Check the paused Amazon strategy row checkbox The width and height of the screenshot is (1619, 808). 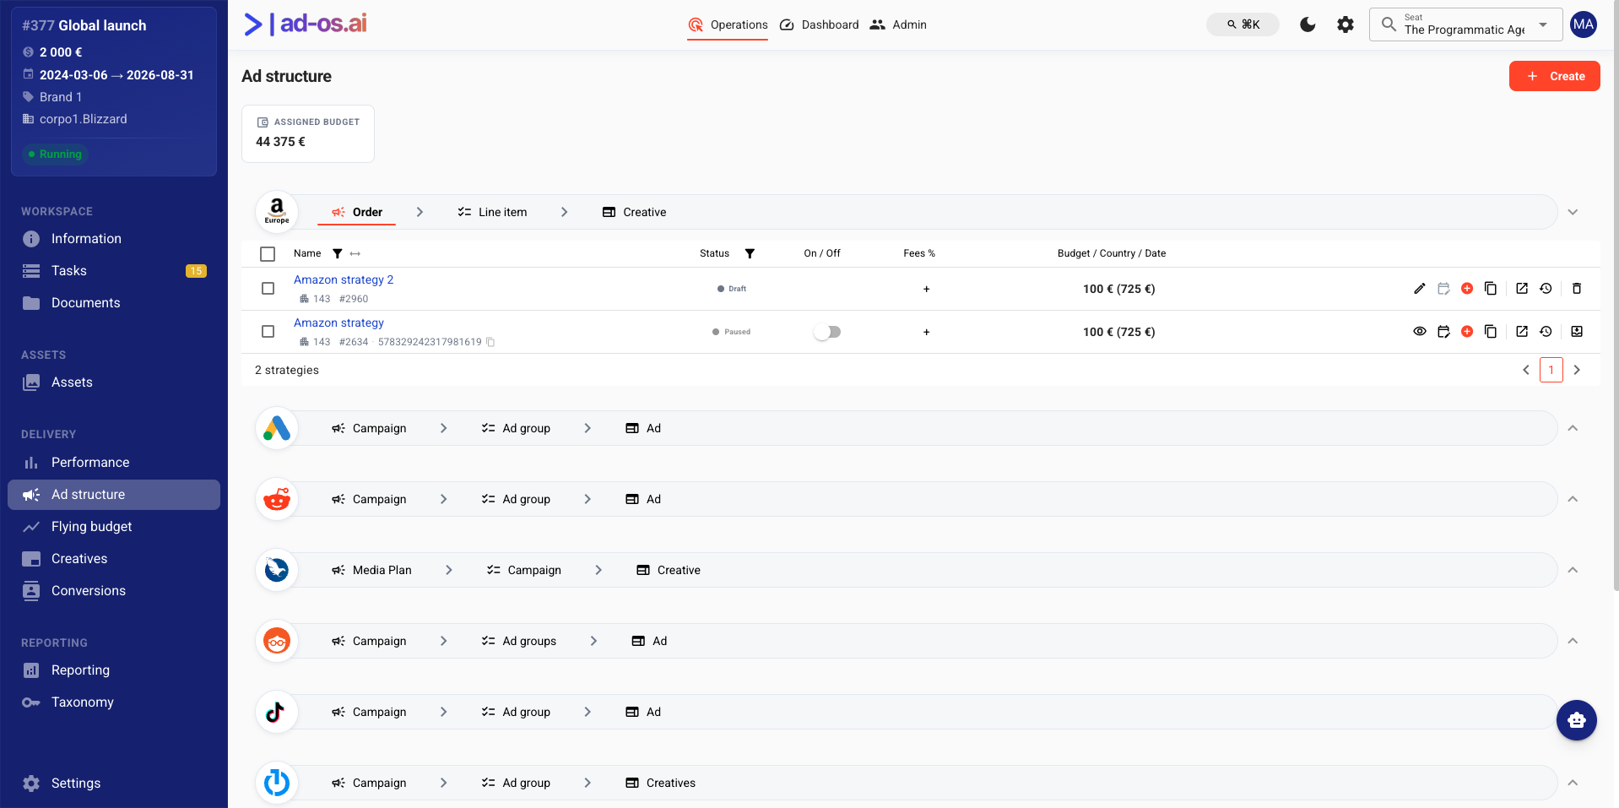(268, 332)
